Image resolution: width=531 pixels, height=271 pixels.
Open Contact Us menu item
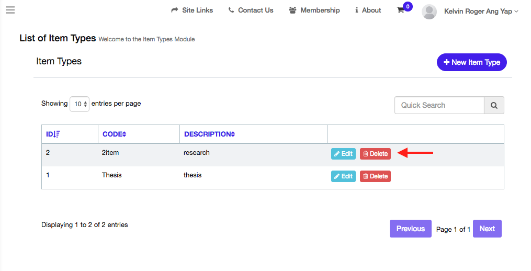click(251, 10)
